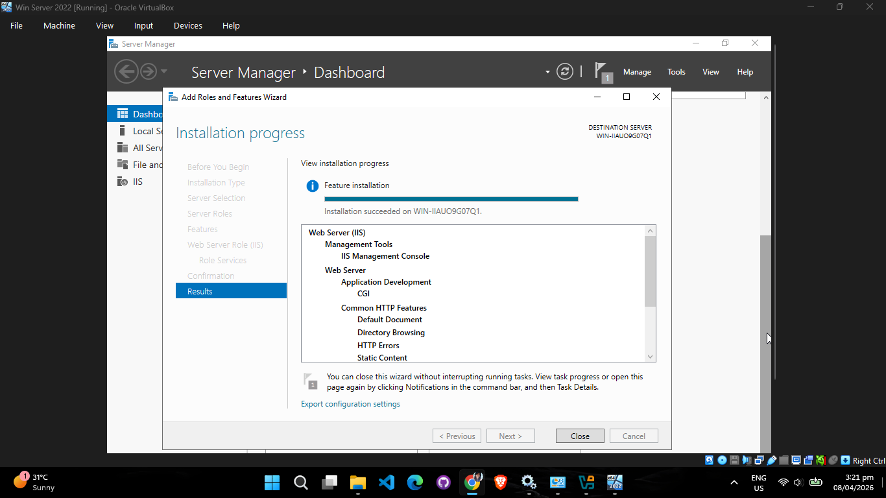The width and height of the screenshot is (886, 498).
Task: Open the Manage menu in Server Manager
Action: tap(637, 72)
